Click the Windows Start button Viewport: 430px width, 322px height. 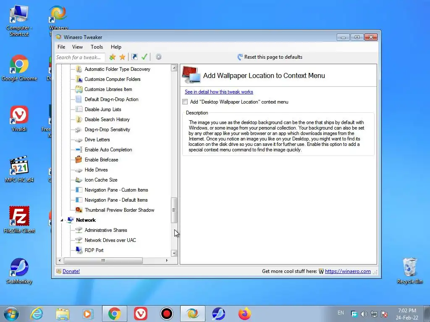point(11,314)
